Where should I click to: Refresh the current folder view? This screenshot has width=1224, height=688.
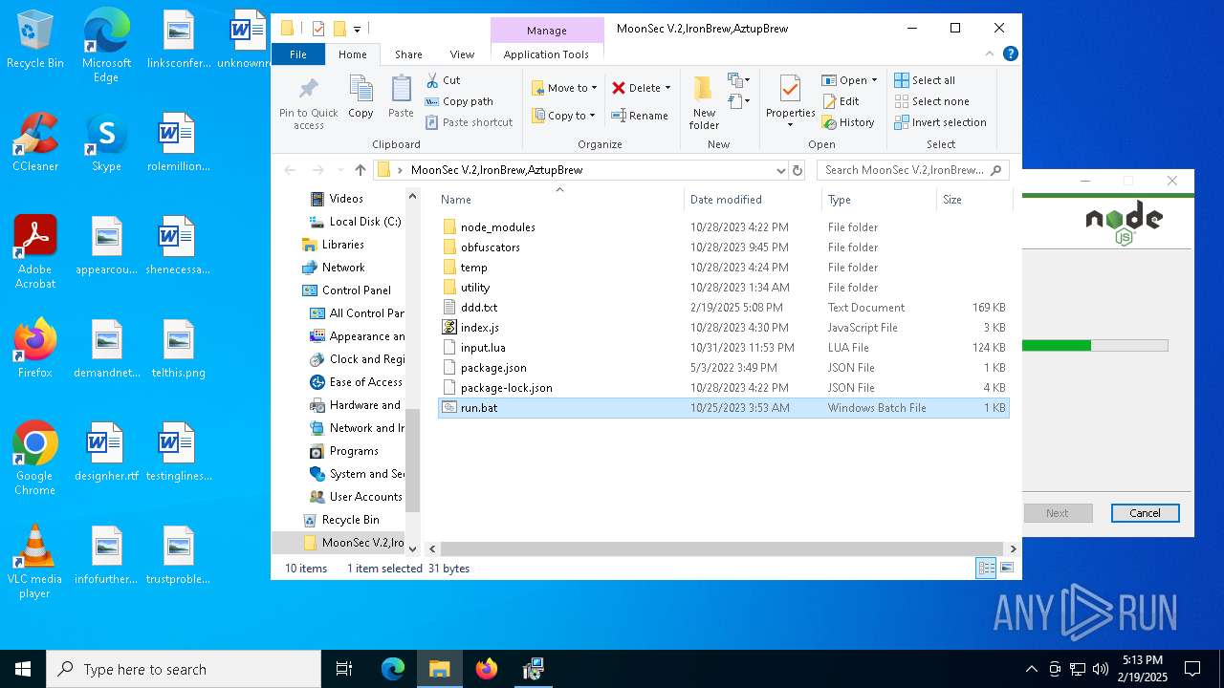point(798,170)
